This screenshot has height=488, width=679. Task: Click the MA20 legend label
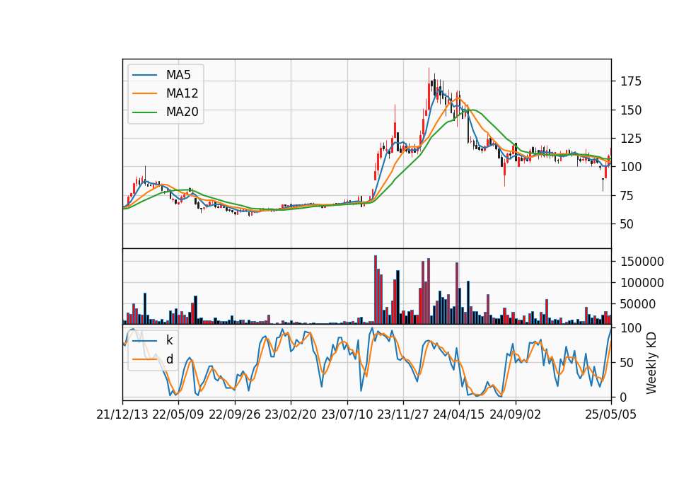(182, 112)
